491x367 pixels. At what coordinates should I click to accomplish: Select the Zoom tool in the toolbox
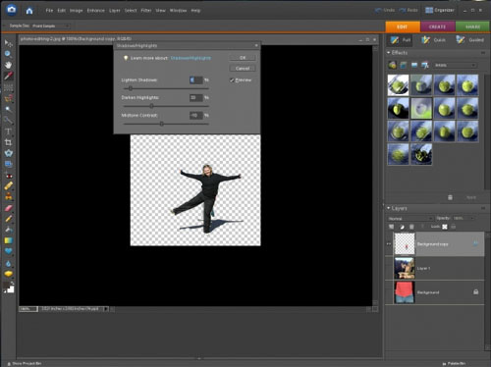pyautogui.click(x=9, y=54)
